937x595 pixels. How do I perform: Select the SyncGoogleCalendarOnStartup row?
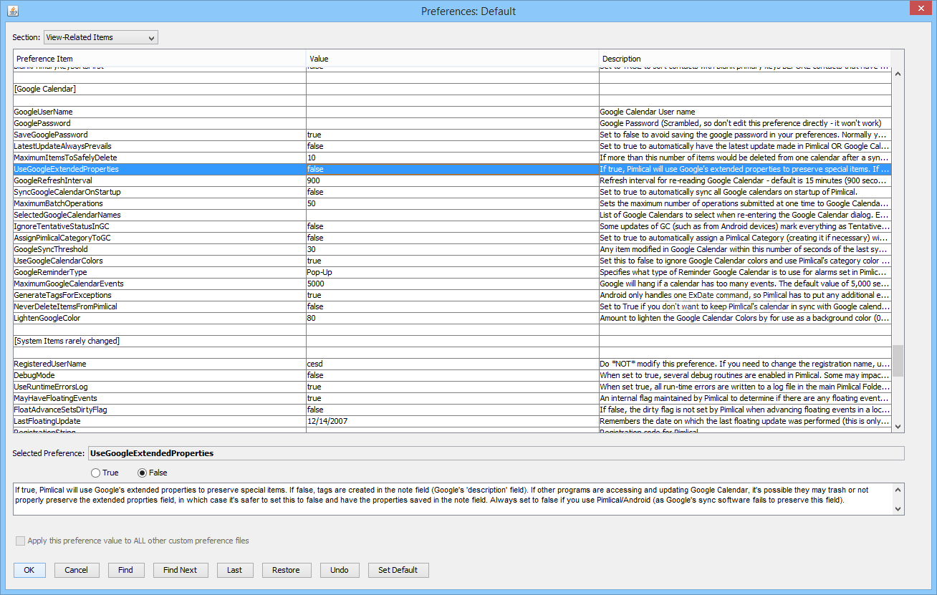pos(452,192)
